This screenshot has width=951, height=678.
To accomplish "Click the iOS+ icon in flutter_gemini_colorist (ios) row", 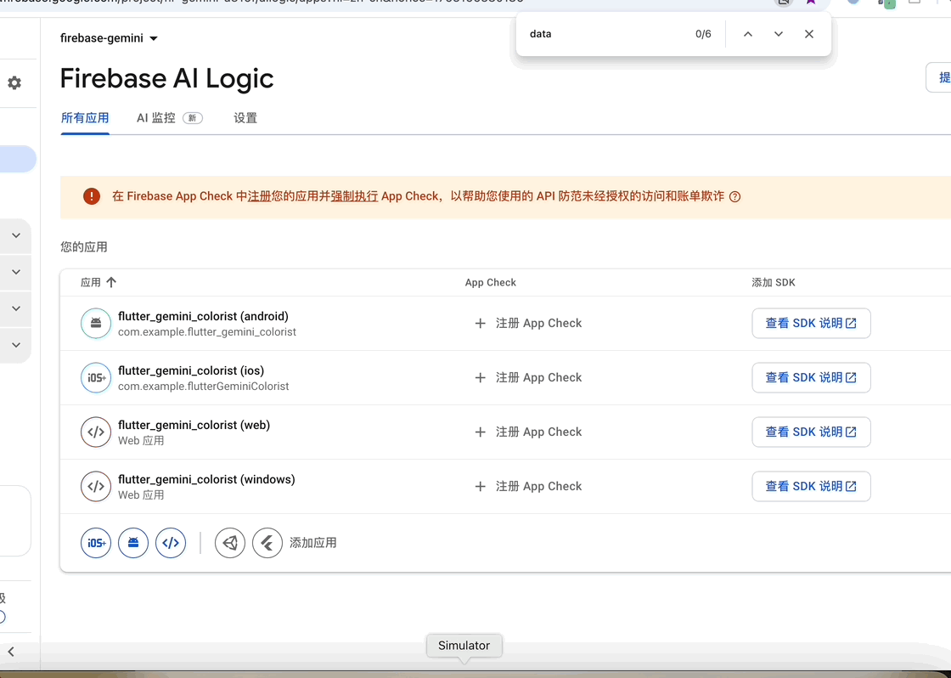I will (96, 377).
